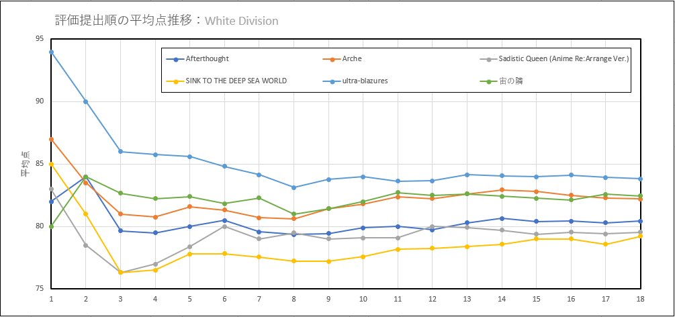Click Arche data point at submission 3
Viewport: 675px width, 317px height.
[120, 214]
